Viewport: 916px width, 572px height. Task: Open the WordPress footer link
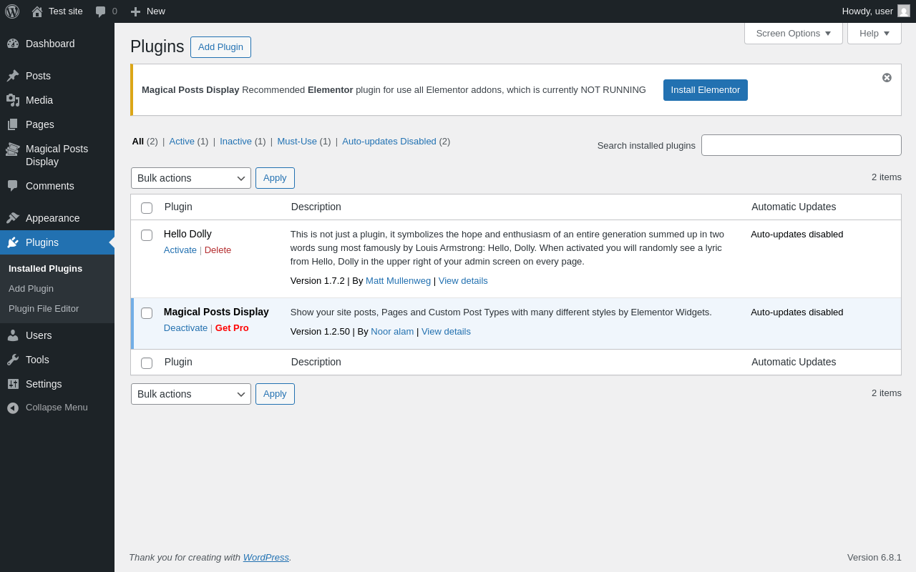pos(266,558)
